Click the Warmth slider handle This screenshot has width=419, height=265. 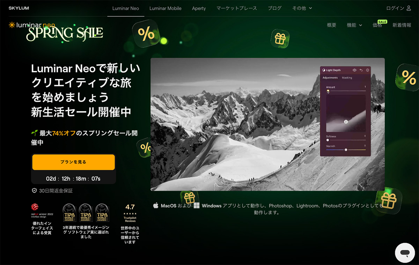click(x=346, y=150)
